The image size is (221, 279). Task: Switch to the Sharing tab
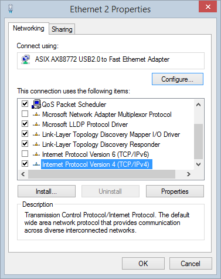(62, 29)
